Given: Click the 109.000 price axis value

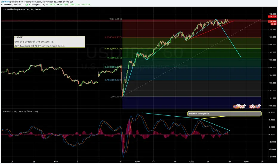Looking at the screenshot, I should [273, 37].
